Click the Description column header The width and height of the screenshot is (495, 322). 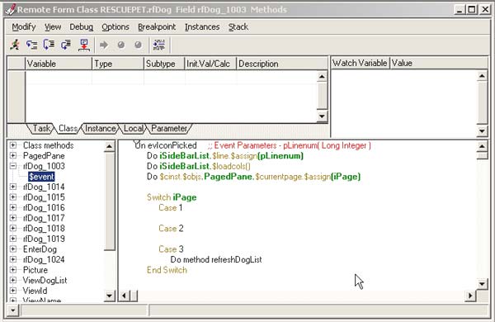[282, 64]
